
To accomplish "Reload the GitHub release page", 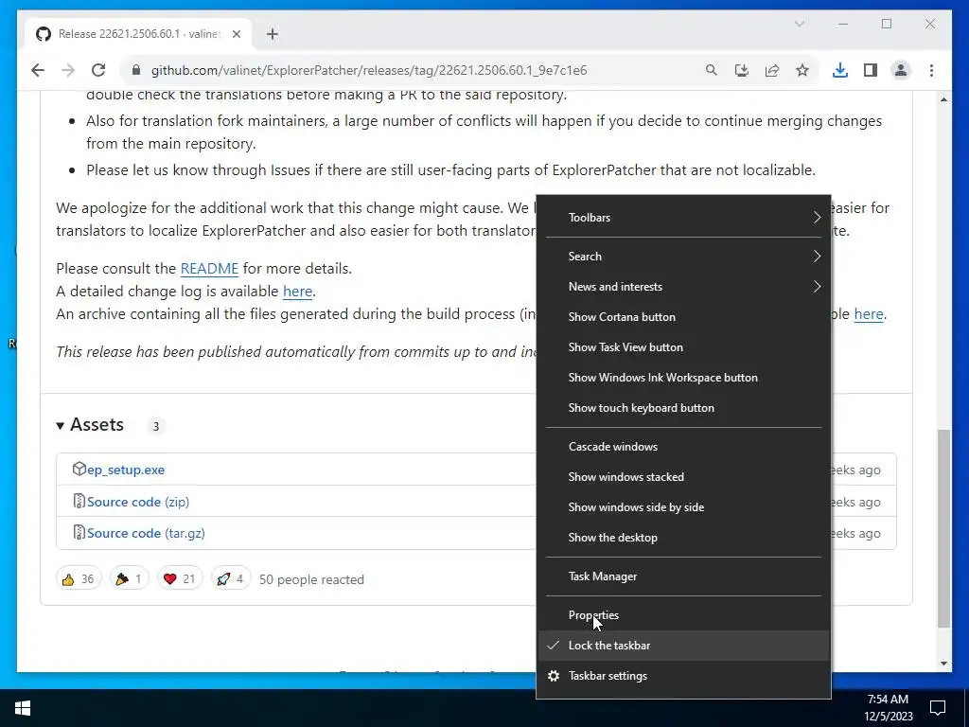I will coord(98,70).
